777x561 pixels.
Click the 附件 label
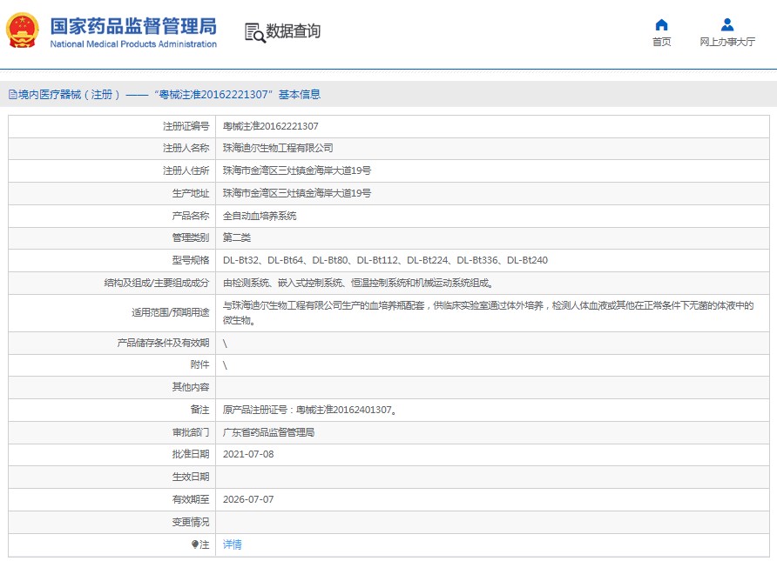pyautogui.click(x=199, y=364)
